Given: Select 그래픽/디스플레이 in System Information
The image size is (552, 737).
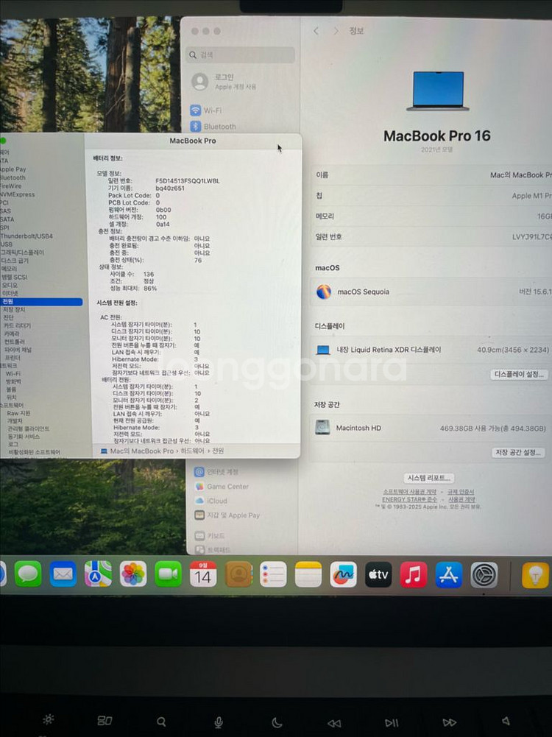Looking at the screenshot, I should point(21,253).
